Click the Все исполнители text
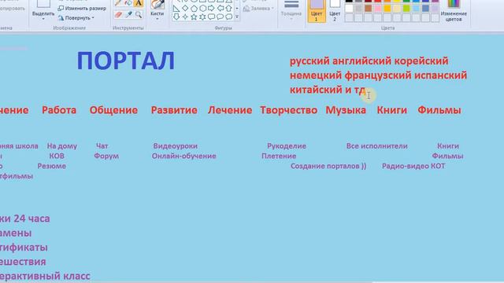This screenshot has height=283, width=504. point(376,146)
